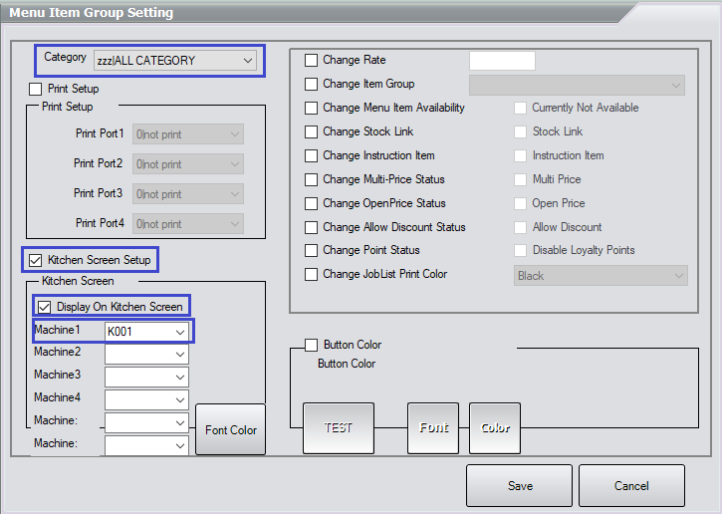Image resolution: width=722 pixels, height=514 pixels.
Task: Click the Font Color button
Action: pyautogui.click(x=231, y=429)
